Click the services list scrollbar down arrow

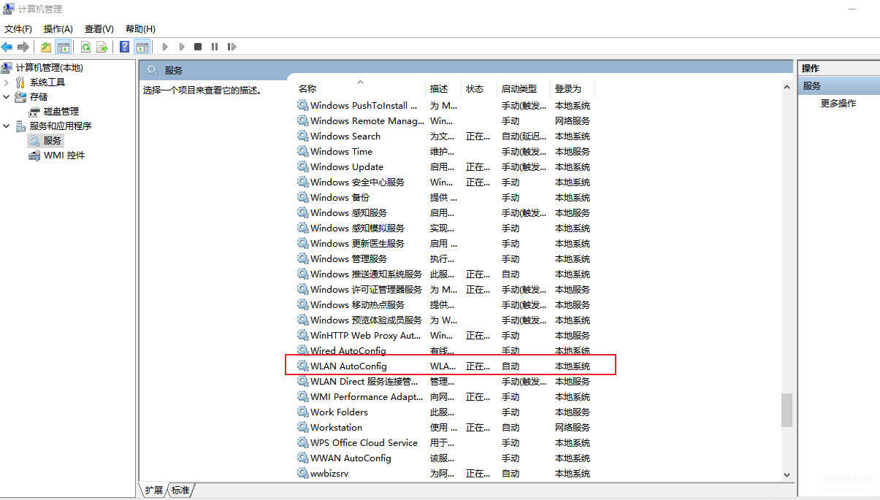pyautogui.click(x=787, y=474)
